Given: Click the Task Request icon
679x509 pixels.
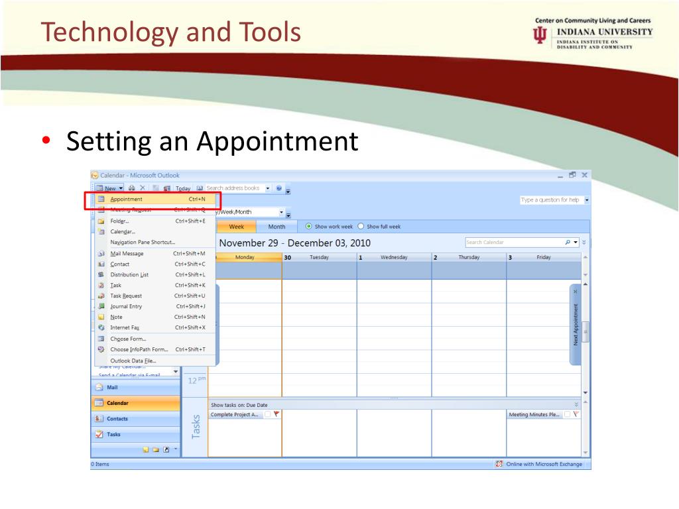Looking at the screenshot, I should click(x=101, y=296).
